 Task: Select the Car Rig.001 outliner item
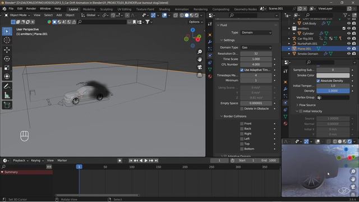tap(305, 39)
